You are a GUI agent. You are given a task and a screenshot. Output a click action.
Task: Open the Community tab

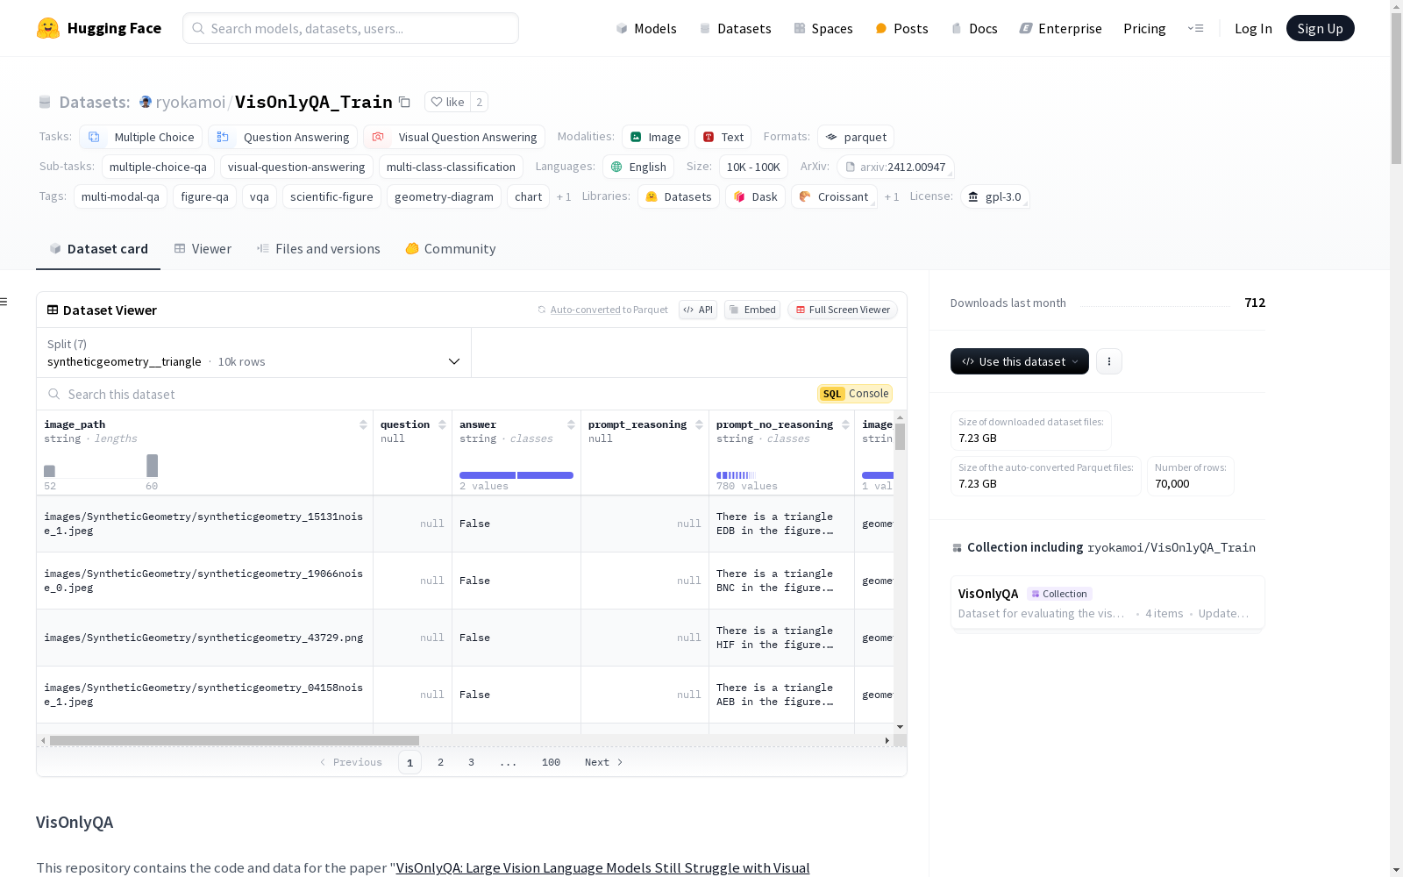click(x=451, y=249)
